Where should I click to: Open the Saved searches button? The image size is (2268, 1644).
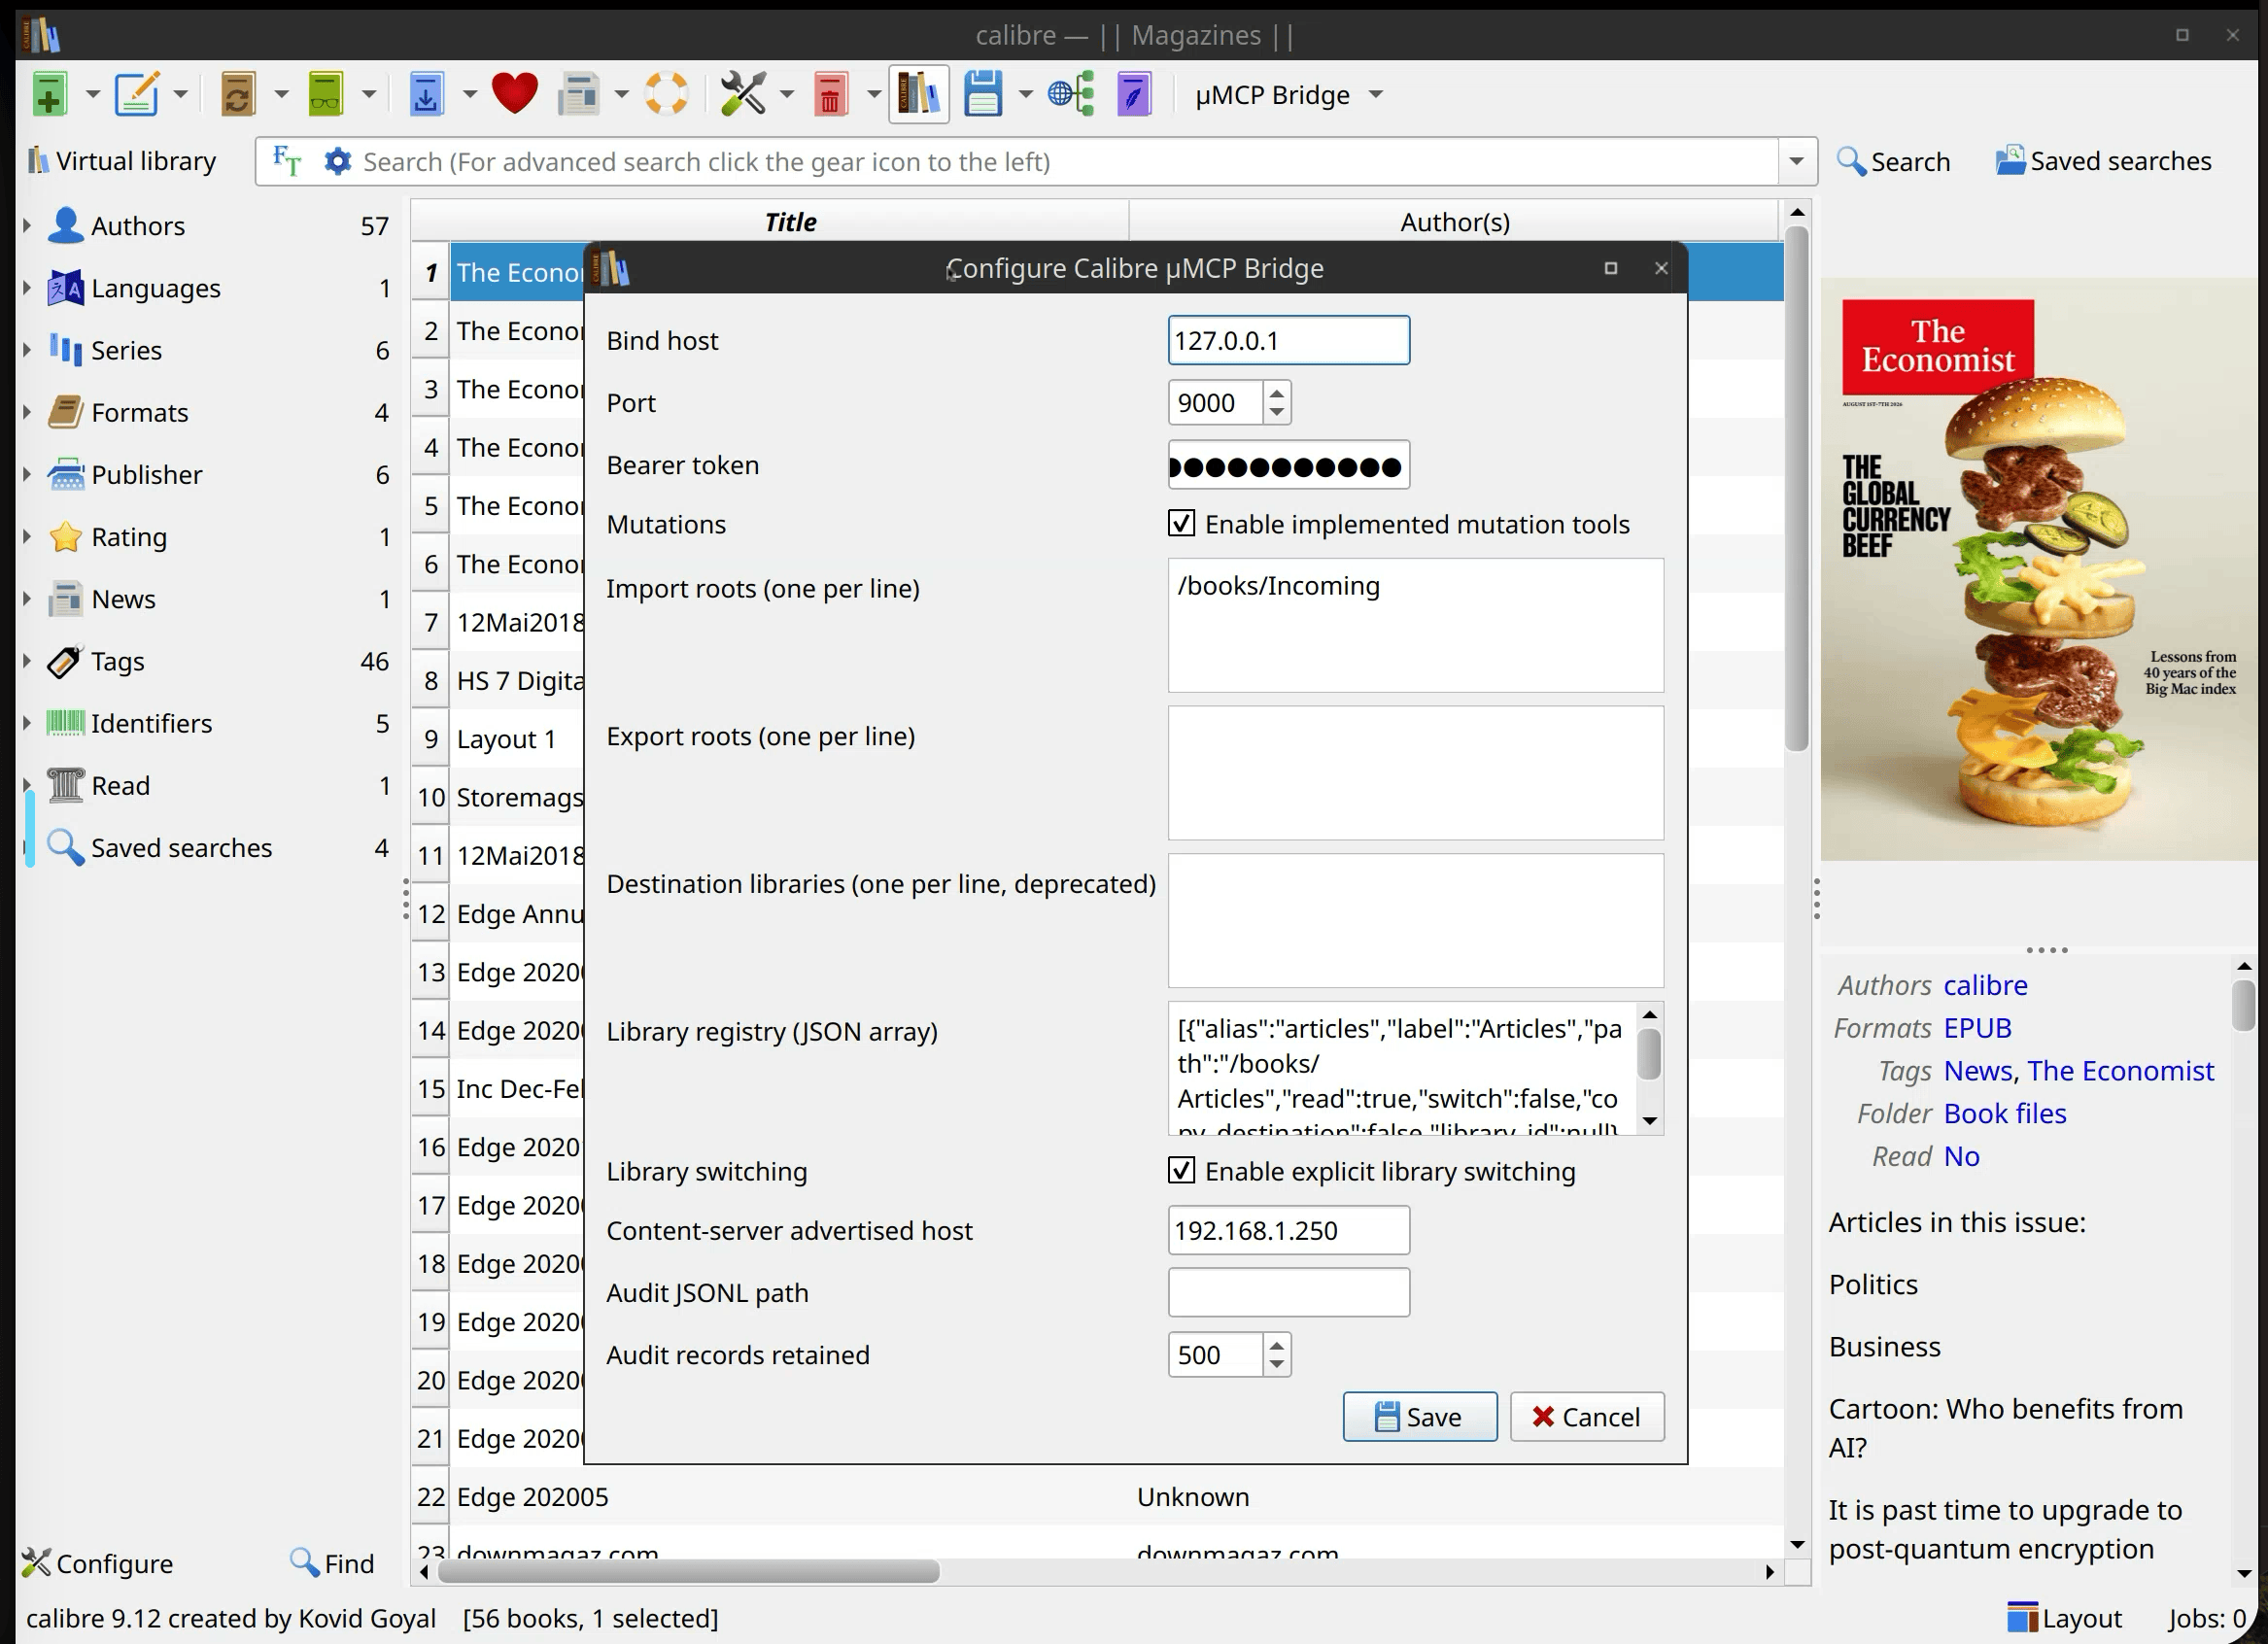(x=2103, y=161)
